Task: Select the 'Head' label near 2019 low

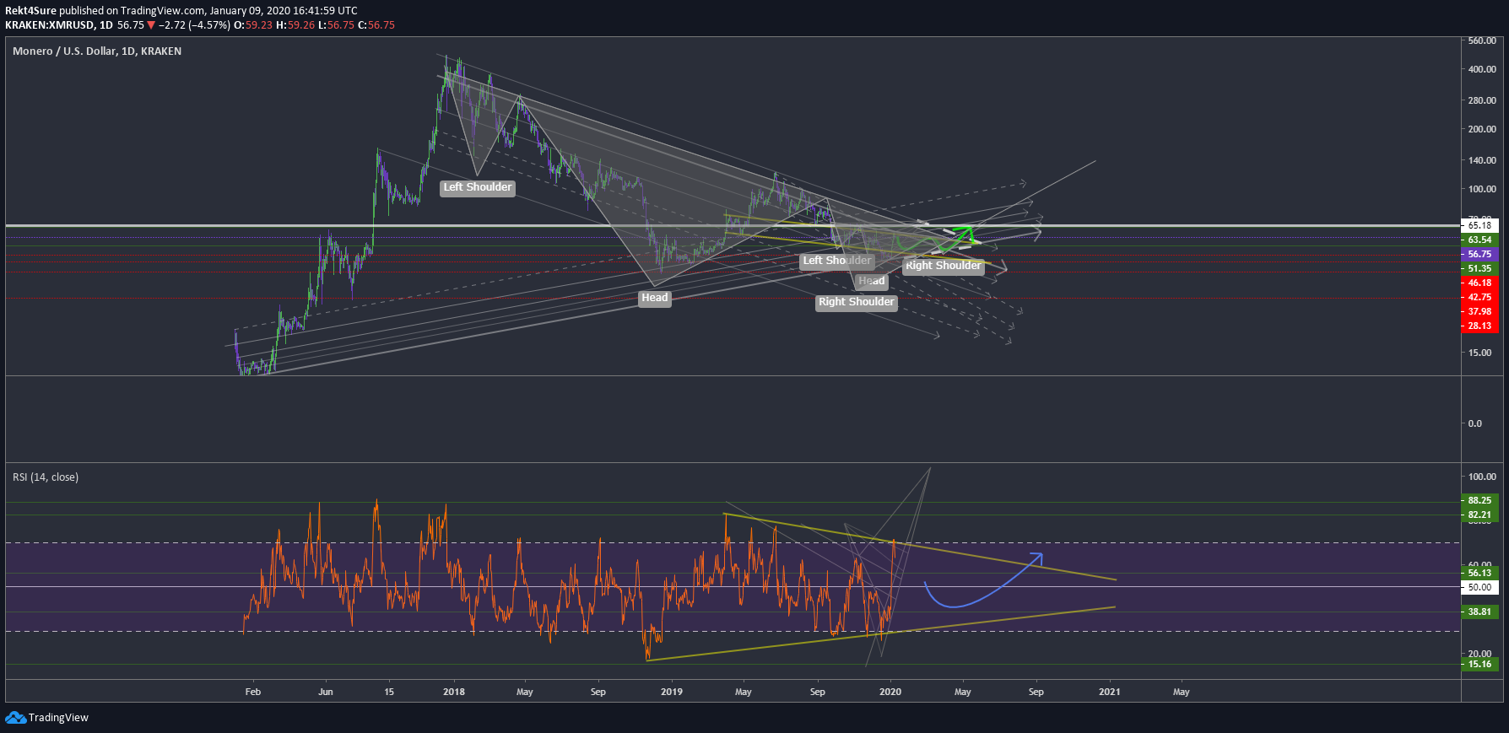Action: coord(654,298)
